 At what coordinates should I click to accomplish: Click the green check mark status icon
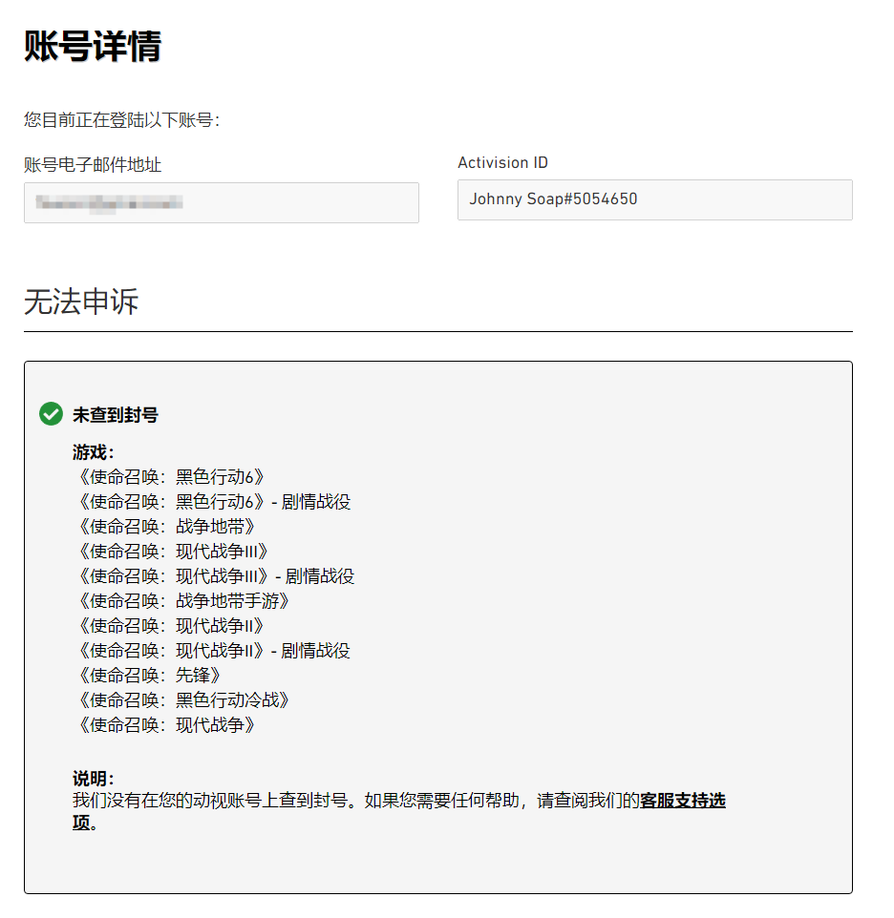(x=51, y=414)
